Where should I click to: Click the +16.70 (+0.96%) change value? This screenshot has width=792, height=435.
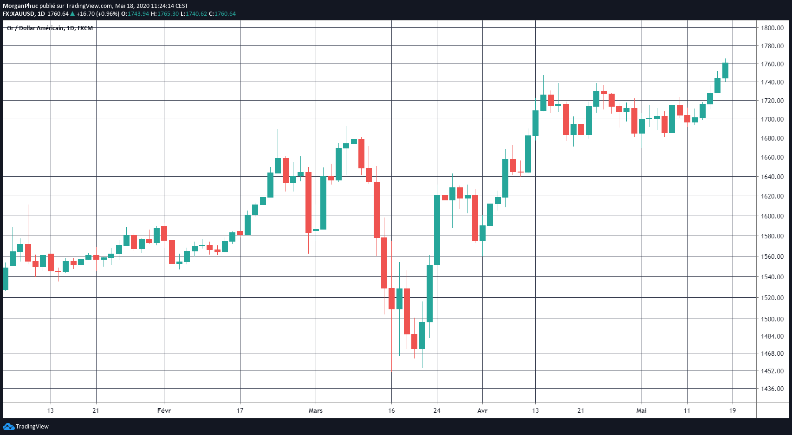tap(97, 14)
